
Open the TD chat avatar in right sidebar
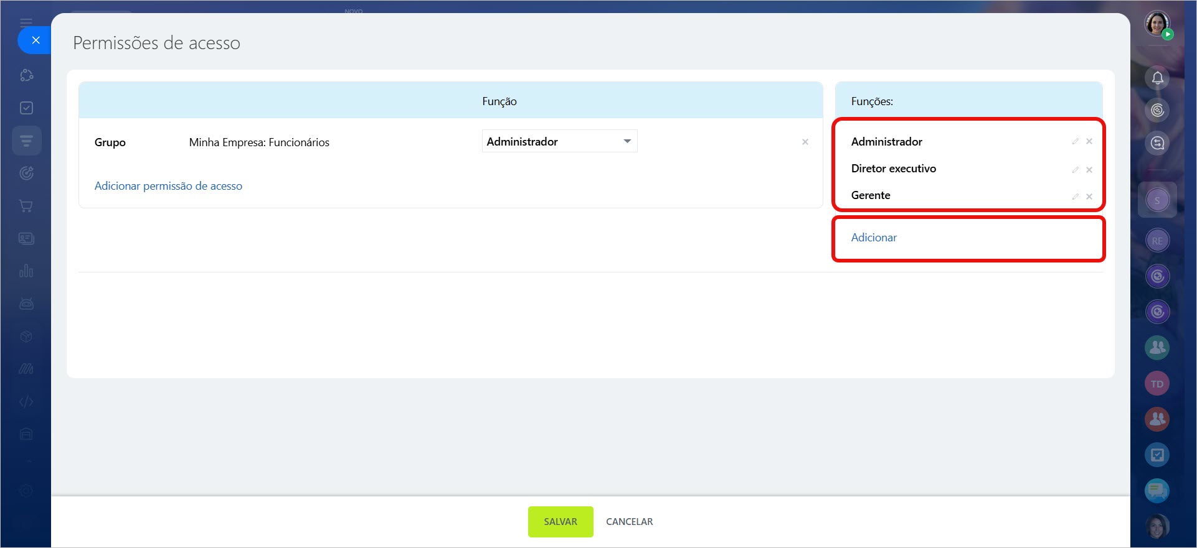click(x=1157, y=384)
